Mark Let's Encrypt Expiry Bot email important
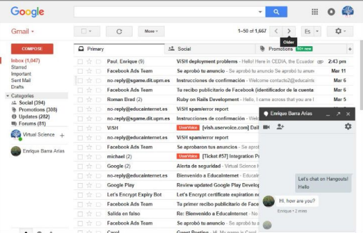 [x=99, y=195]
